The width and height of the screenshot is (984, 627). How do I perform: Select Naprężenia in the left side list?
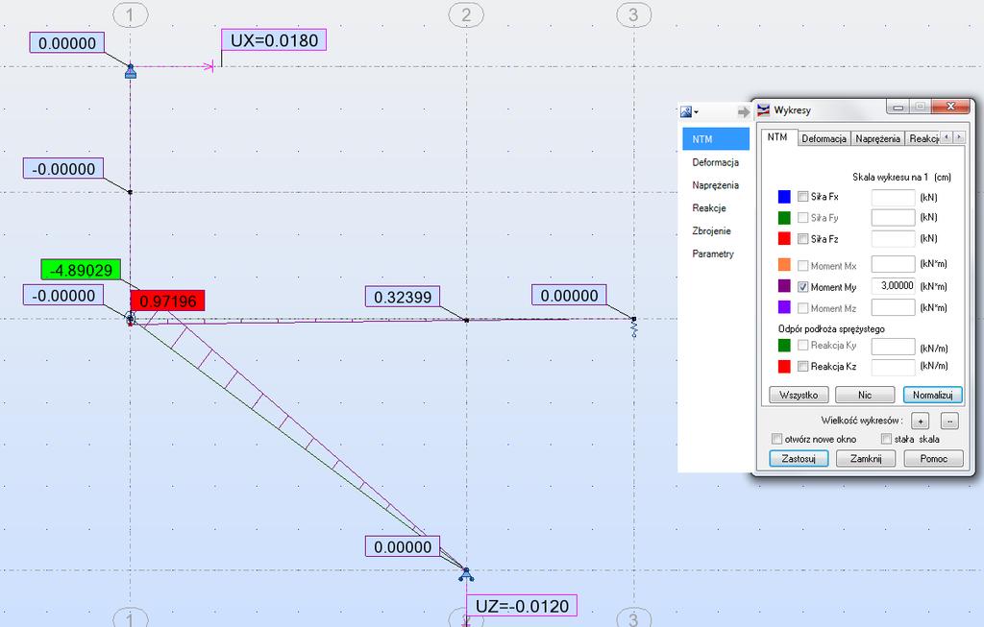[x=716, y=185]
